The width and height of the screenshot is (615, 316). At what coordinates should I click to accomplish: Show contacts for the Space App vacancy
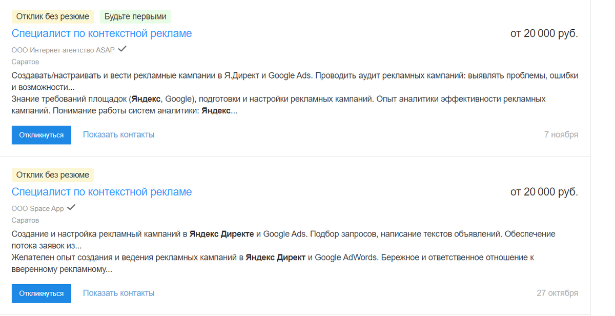tap(119, 293)
